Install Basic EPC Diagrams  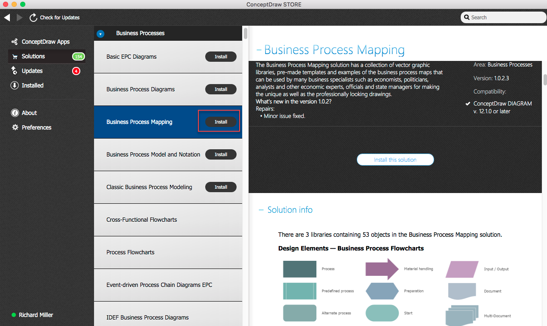point(221,57)
